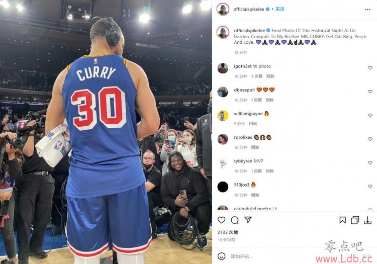
Task: Like tybkyren's MVP comment
Action: coord(370,163)
